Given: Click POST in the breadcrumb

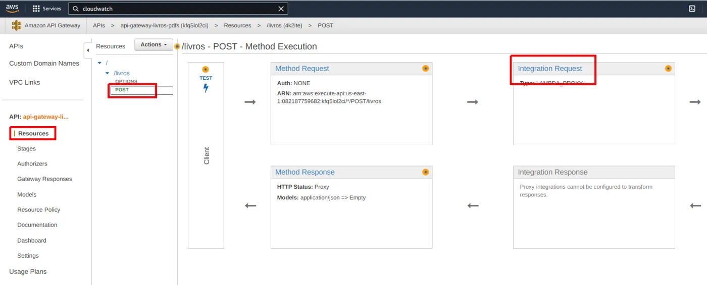Looking at the screenshot, I should tap(325, 25).
